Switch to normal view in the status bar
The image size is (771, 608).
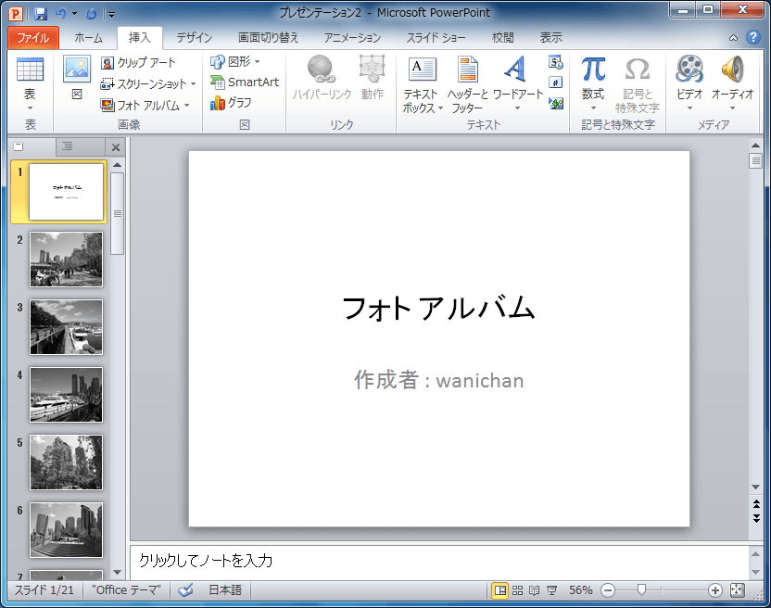click(500, 589)
